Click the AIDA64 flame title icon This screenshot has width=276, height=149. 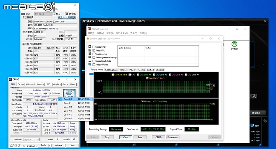88,38
